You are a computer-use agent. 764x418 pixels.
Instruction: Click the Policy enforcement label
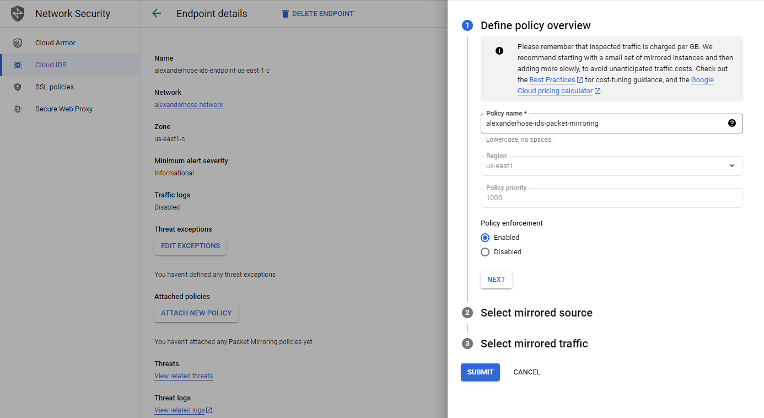click(512, 223)
